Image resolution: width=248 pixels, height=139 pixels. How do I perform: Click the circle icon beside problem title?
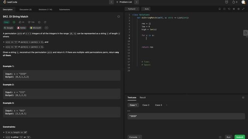[119, 17]
